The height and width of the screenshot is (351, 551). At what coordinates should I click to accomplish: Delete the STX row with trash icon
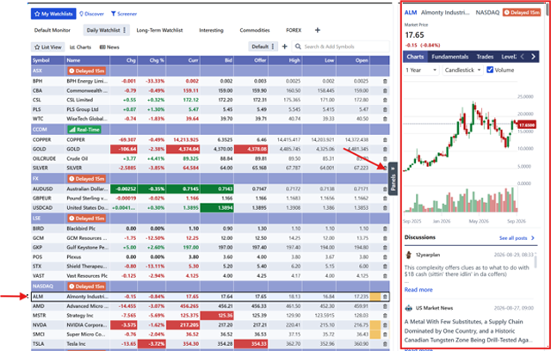click(x=385, y=267)
